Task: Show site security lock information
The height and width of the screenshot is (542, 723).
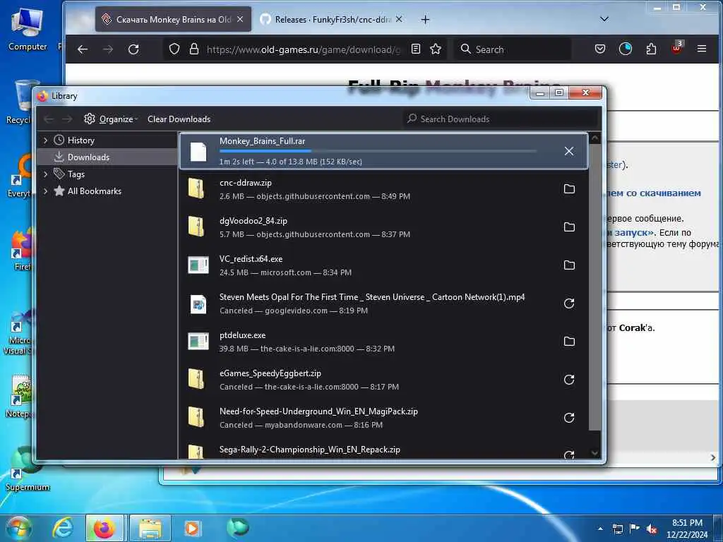Action: coord(194,49)
